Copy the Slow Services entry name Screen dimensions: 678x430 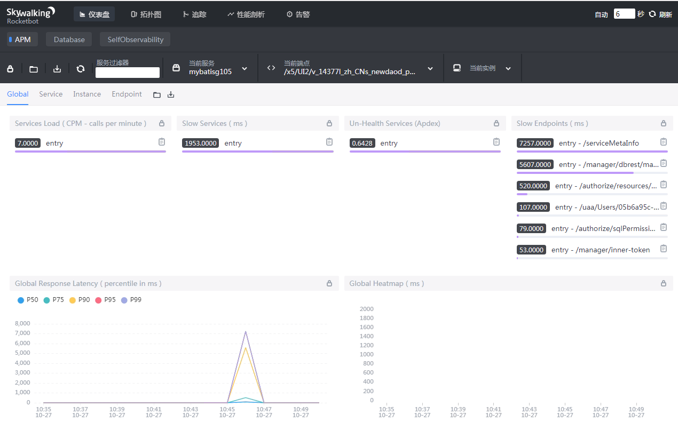click(x=329, y=142)
